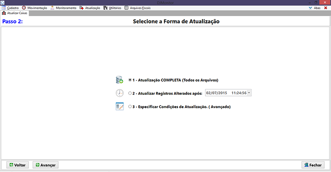Click the database icon beside Atualização COMPLETA
The width and height of the screenshot is (331, 172).
tap(119, 80)
